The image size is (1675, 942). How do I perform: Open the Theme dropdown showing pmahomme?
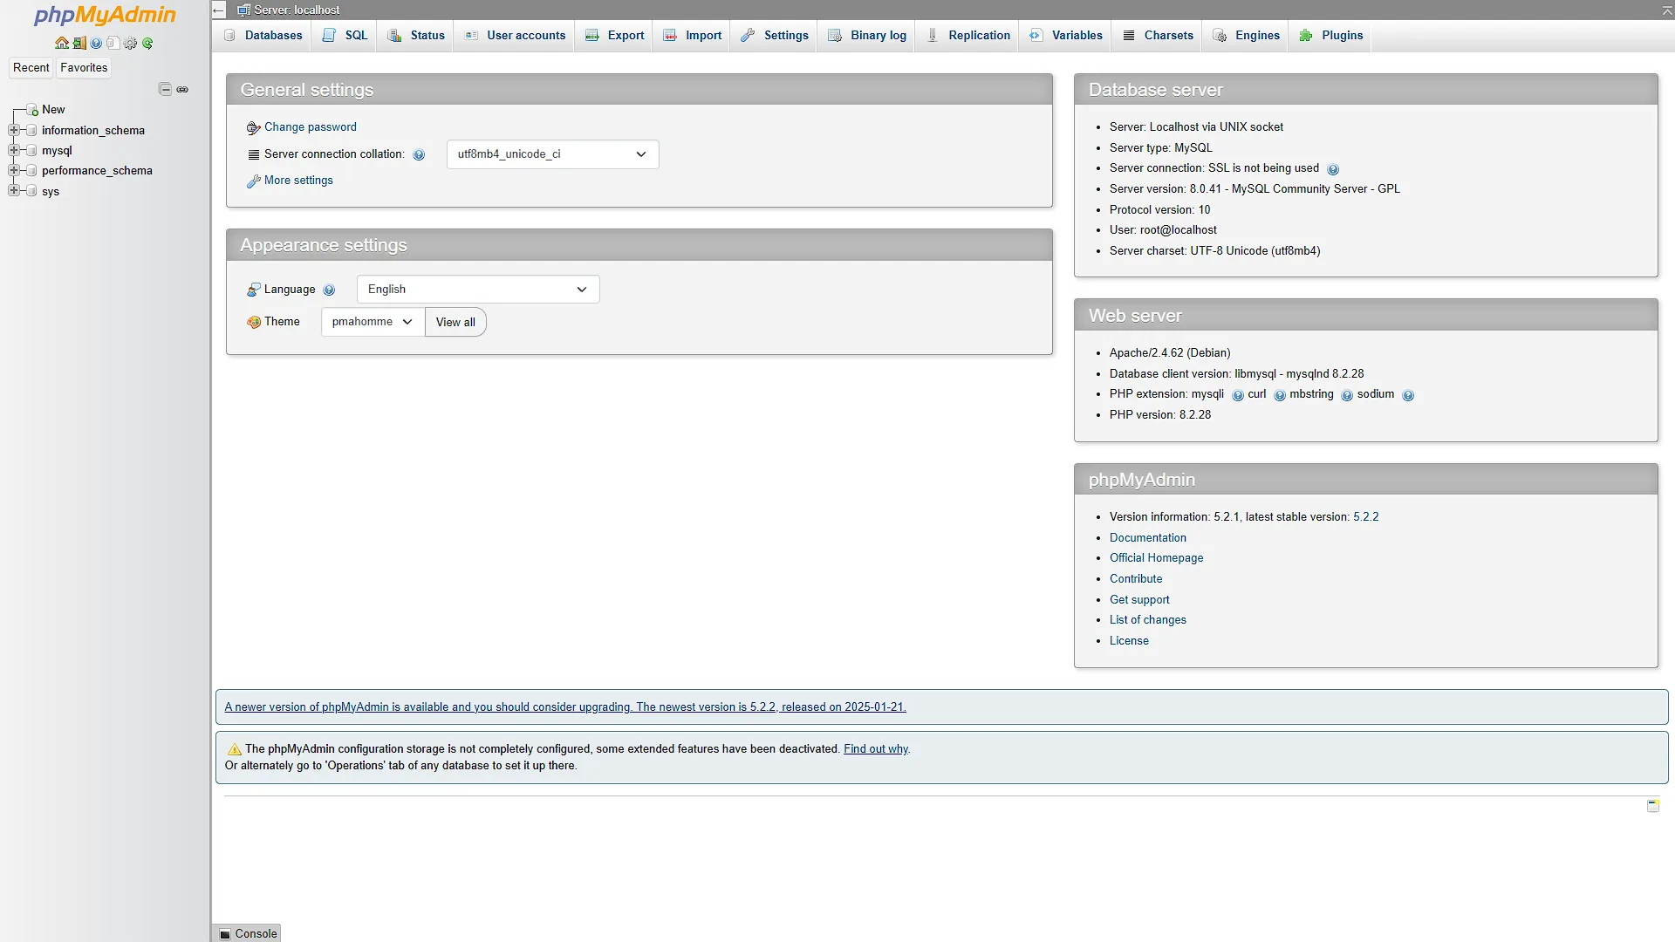(x=373, y=322)
